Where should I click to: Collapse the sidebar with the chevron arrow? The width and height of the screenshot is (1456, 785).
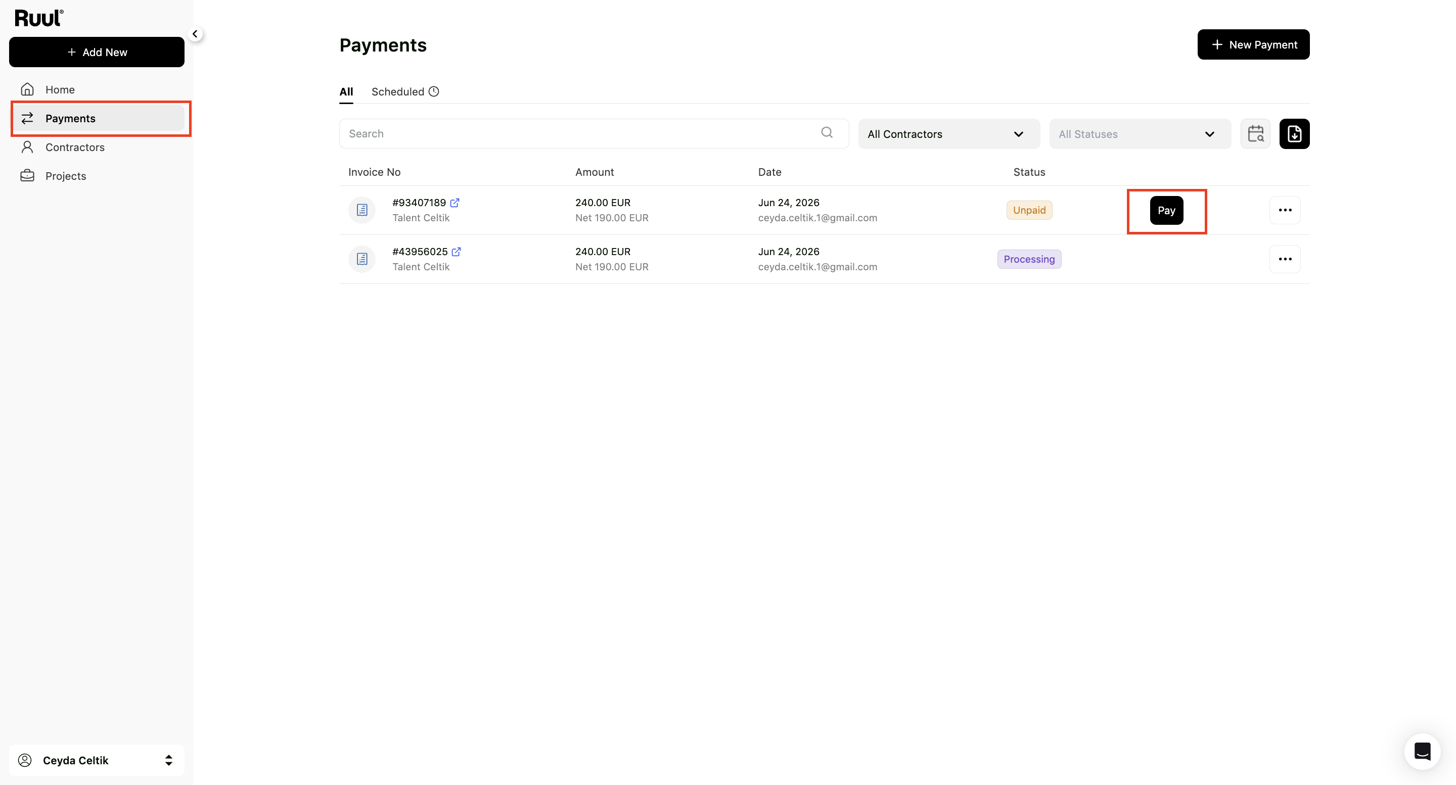(x=195, y=34)
